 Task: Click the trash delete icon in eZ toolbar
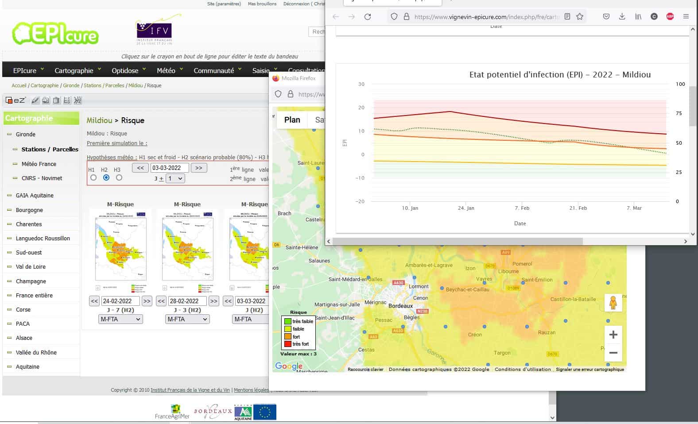coord(56,100)
